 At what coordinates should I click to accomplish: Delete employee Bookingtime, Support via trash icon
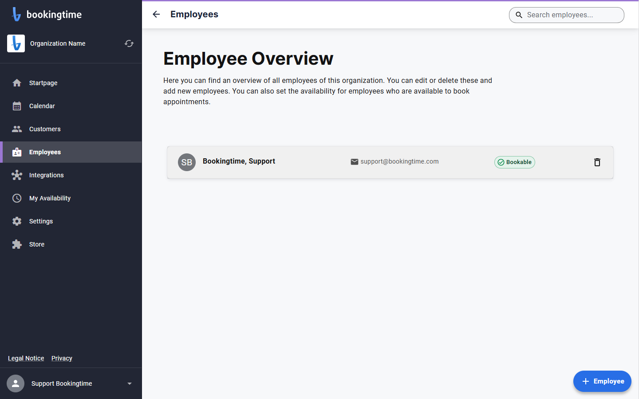597,162
